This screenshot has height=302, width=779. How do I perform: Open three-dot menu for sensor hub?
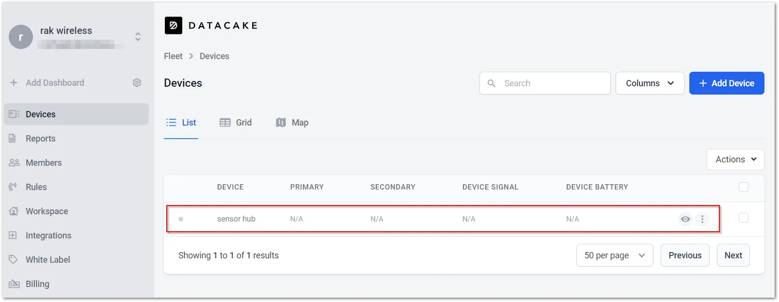coord(702,219)
